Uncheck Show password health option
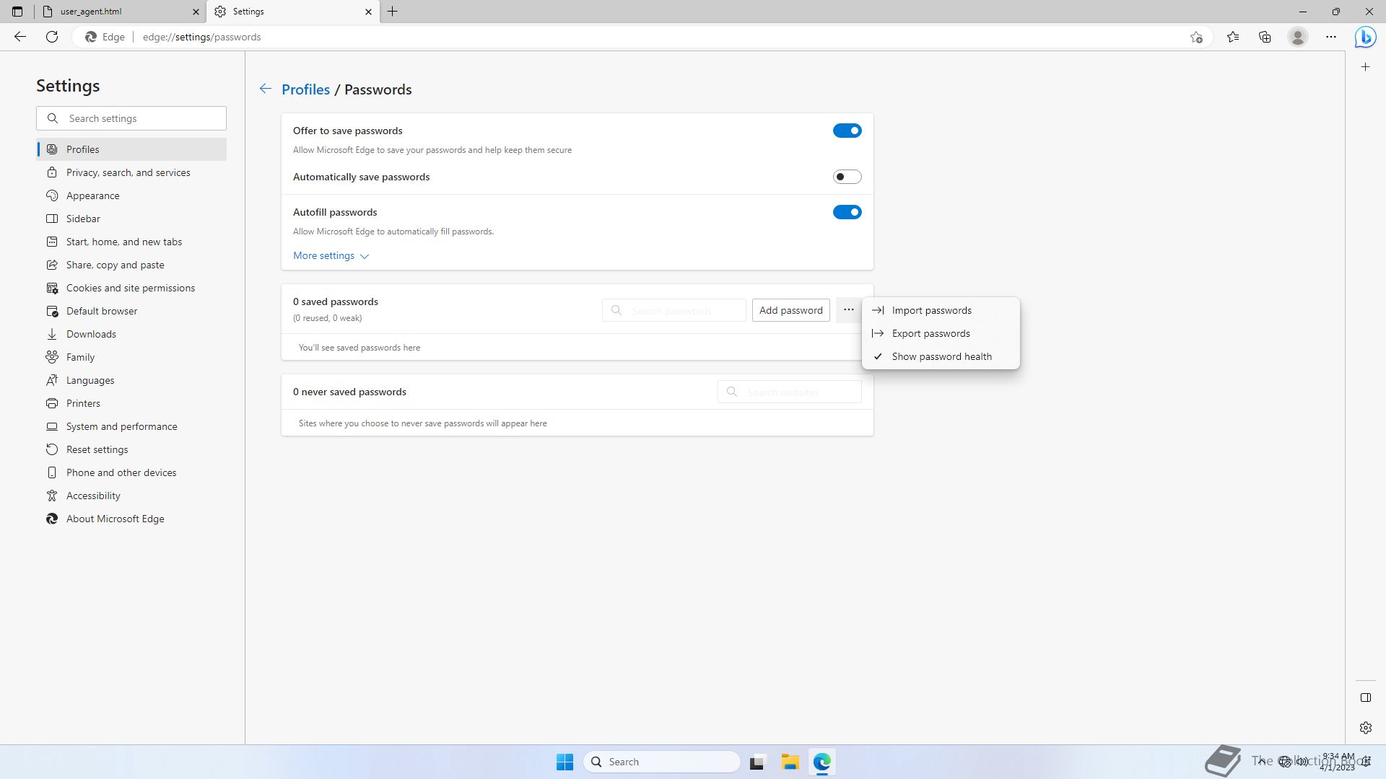 coord(941,356)
